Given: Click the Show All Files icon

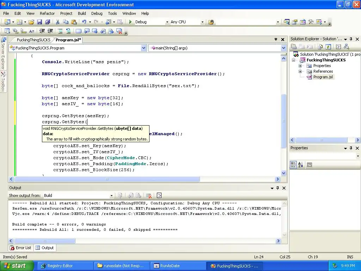Looking at the screenshot, I should [x=320, y=47].
